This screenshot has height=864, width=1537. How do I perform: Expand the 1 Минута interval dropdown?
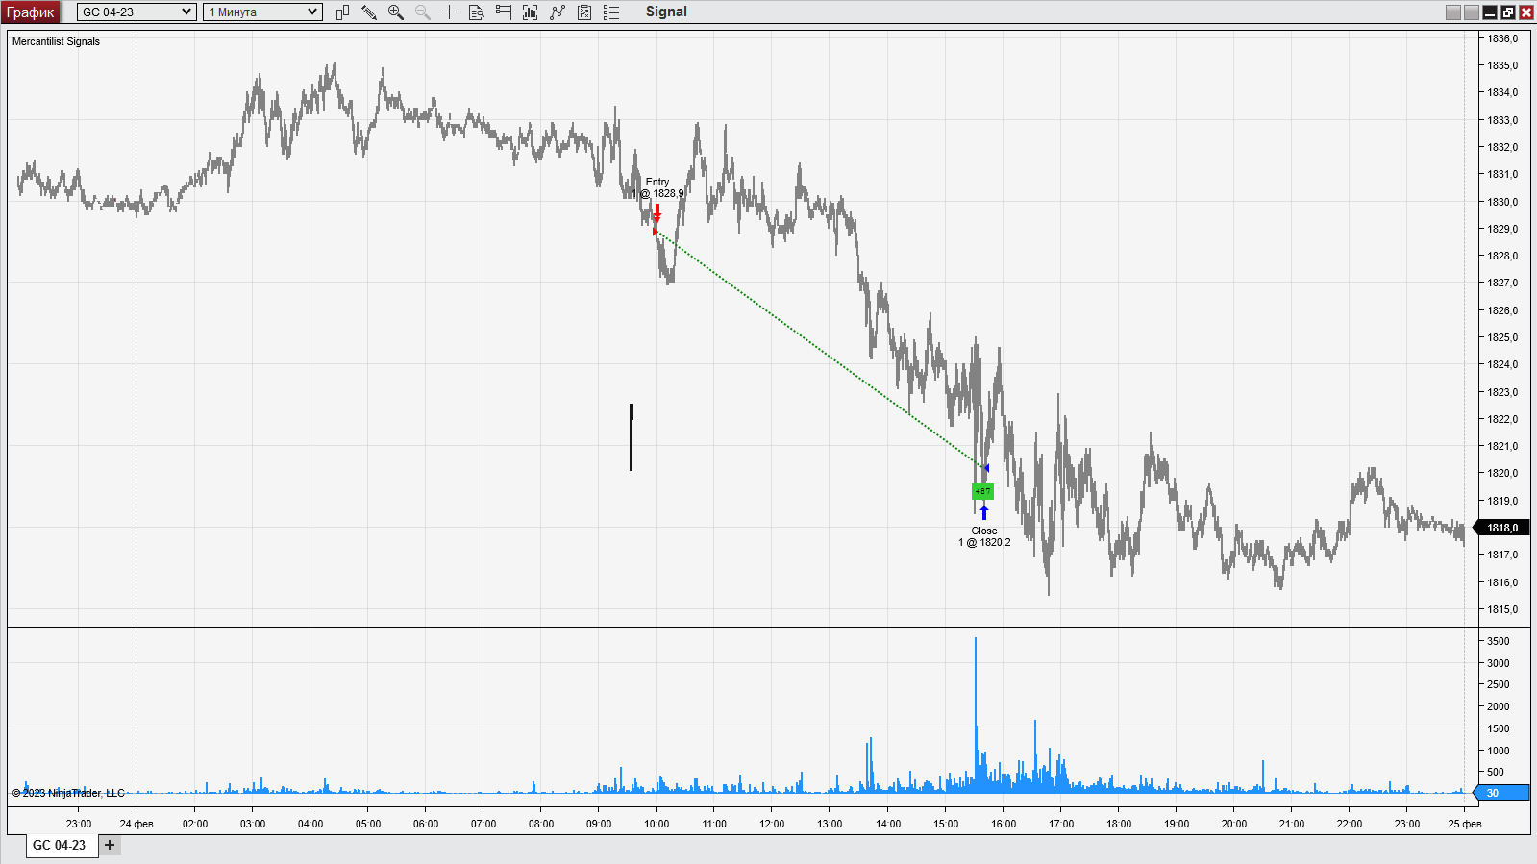click(262, 12)
